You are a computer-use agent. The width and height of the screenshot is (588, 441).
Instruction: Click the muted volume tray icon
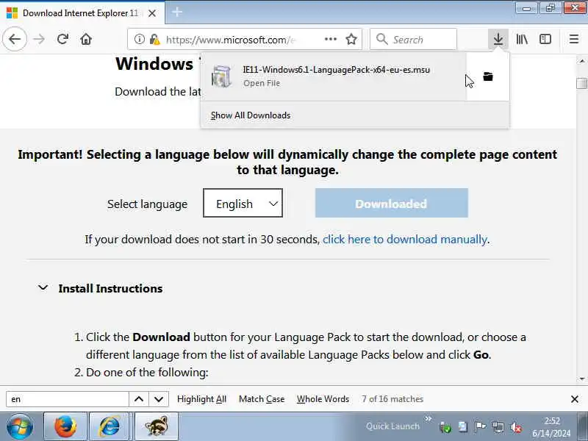(516, 428)
